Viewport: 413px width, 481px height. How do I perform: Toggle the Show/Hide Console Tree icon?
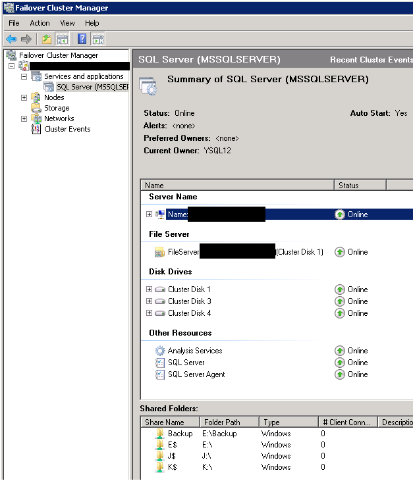[63, 39]
